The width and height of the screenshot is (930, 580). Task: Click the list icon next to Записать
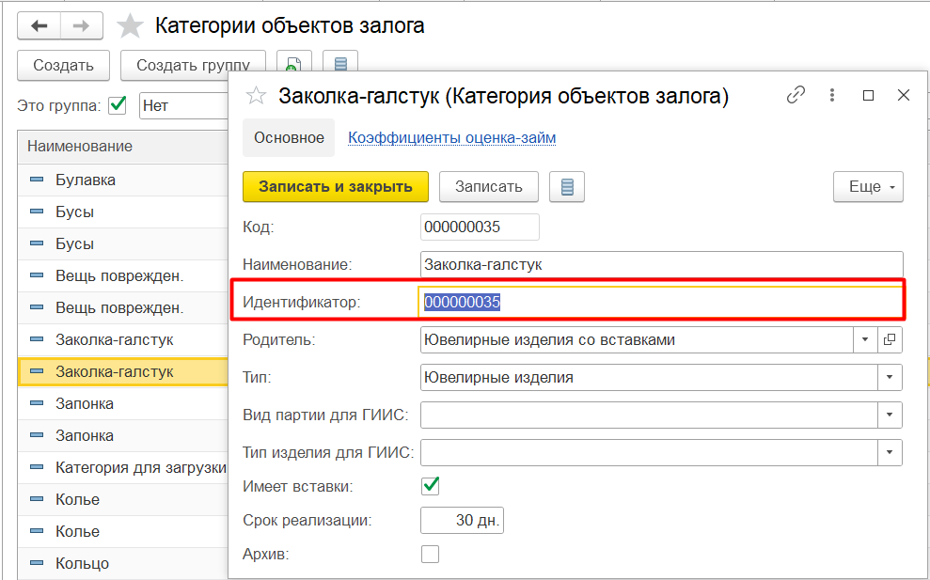pos(567,187)
